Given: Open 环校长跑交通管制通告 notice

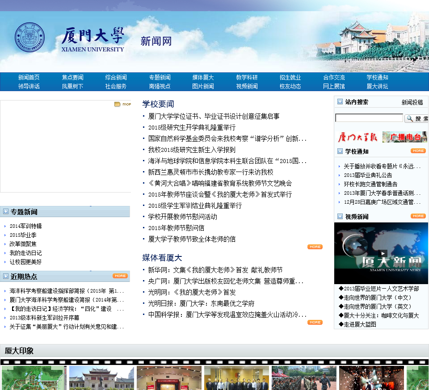Looking at the screenshot, I should pyautogui.click(x=371, y=185).
